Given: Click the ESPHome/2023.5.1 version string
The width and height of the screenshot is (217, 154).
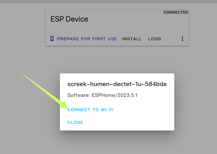Looking at the screenshot, I should tap(114, 95).
